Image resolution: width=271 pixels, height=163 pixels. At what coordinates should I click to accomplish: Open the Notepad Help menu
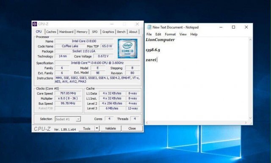(x=194, y=34)
